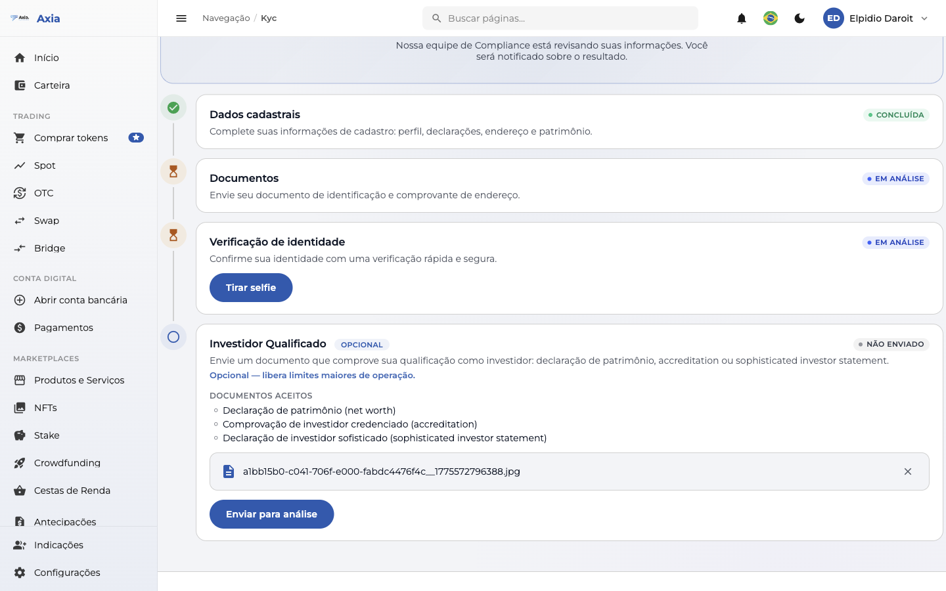Click the Investidor Qualificado step circle
This screenshot has width=946, height=591.
point(173,337)
